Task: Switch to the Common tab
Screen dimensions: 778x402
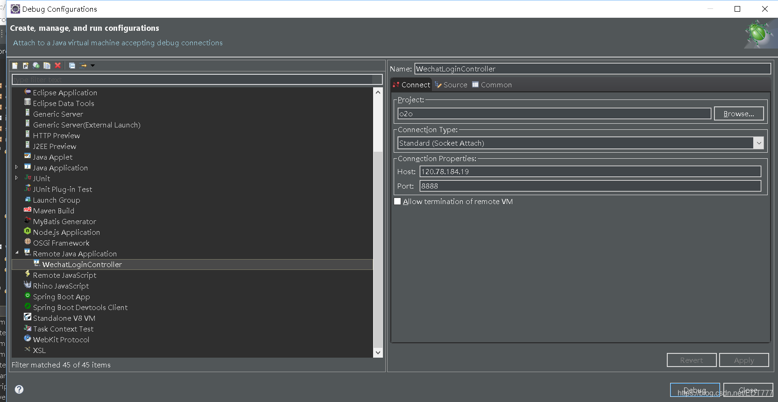Action: [x=492, y=85]
